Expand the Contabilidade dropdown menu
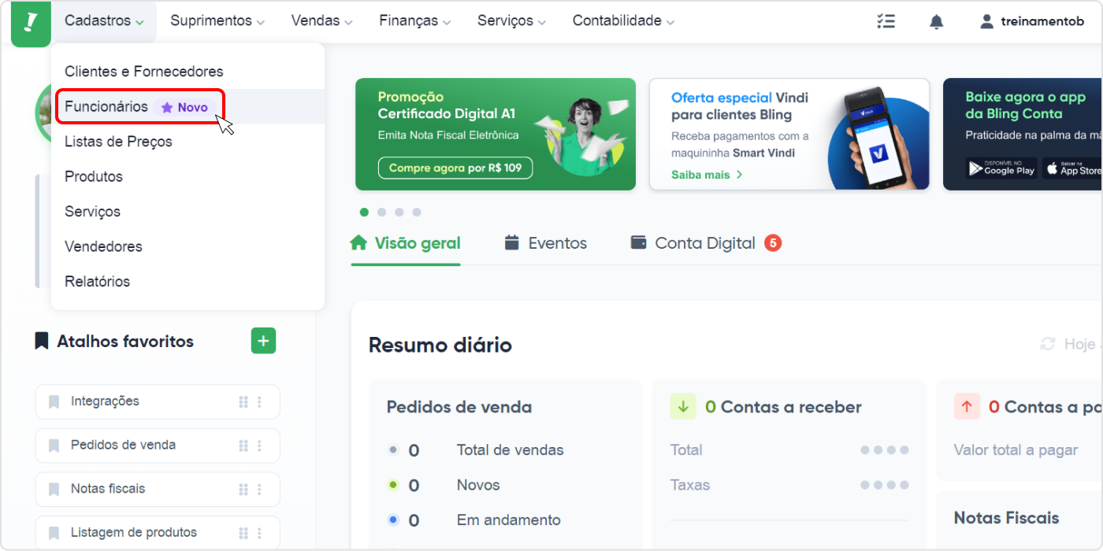 point(623,21)
